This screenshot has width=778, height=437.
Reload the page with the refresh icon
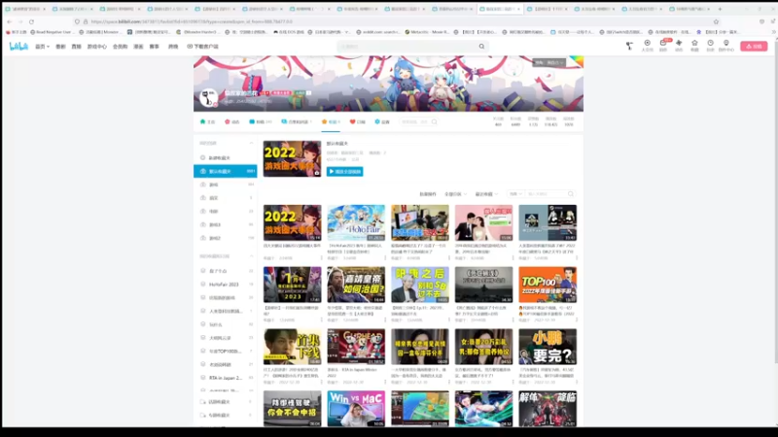31,21
